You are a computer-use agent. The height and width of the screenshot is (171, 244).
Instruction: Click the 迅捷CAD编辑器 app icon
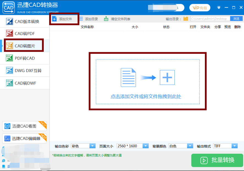coord(7,138)
